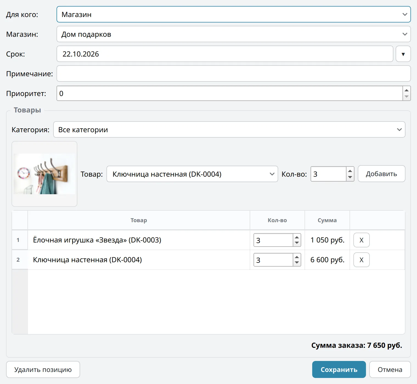Click the 'Сумма' column header

pos(327,220)
